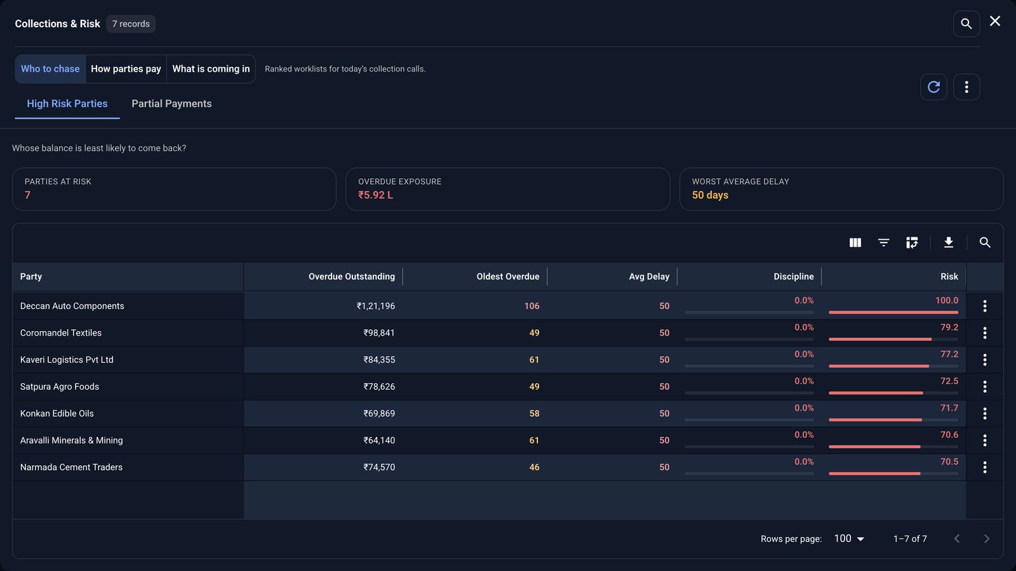Close the Collections & Risk panel
Image resolution: width=1016 pixels, height=571 pixels.
(995, 22)
